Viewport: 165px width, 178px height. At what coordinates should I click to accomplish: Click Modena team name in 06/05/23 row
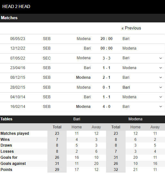tap(84, 39)
